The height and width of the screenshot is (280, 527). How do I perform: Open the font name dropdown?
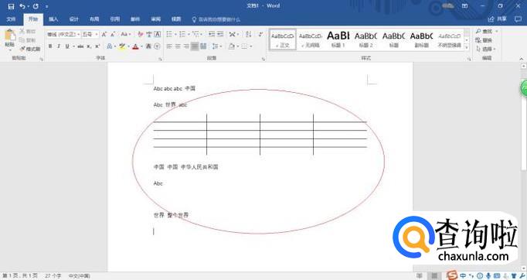[x=63, y=34]
